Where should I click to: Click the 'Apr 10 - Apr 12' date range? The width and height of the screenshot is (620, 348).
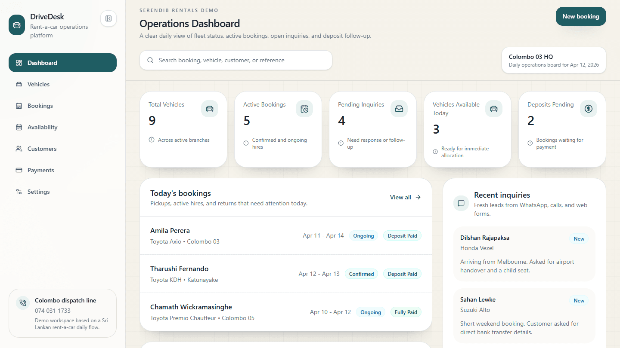tap(330, 312)
